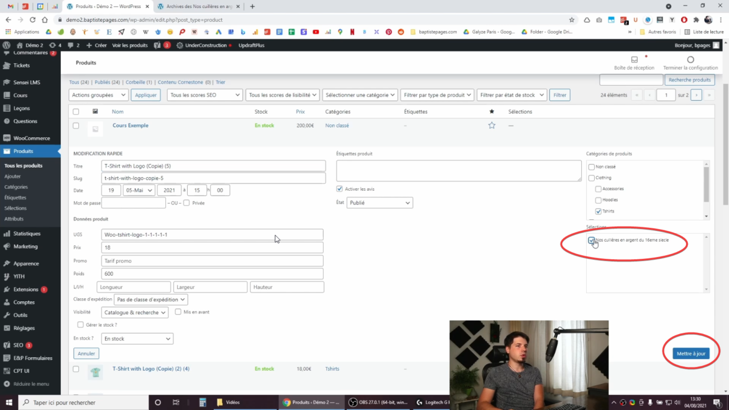Open the Classe d'expédition dropdown
729x410 pixels.
151,299
